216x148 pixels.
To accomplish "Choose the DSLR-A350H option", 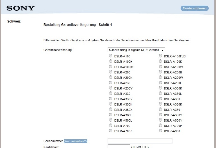I will pyautogui.click(x=111, y=104).
